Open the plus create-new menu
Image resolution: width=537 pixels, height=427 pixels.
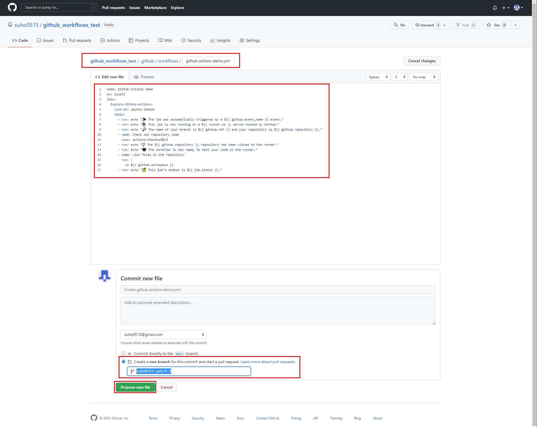coord(506,8)
